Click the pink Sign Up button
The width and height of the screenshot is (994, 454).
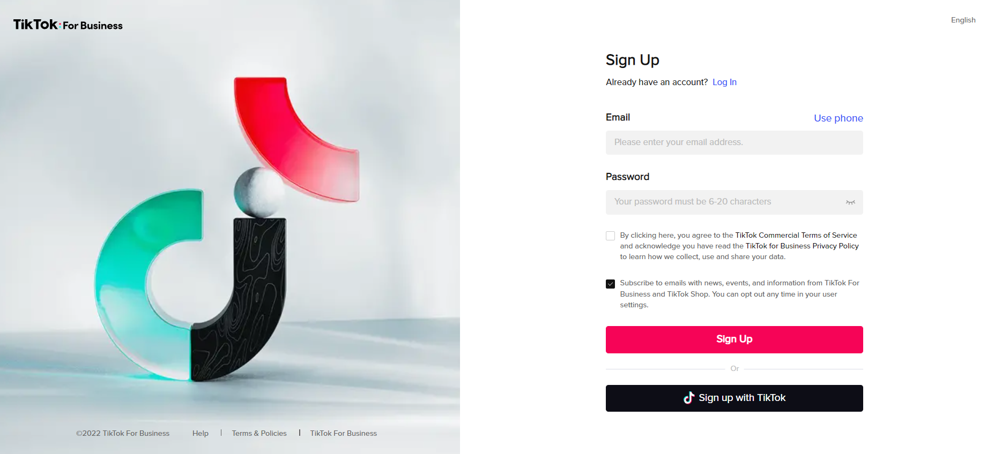point(734,339)
